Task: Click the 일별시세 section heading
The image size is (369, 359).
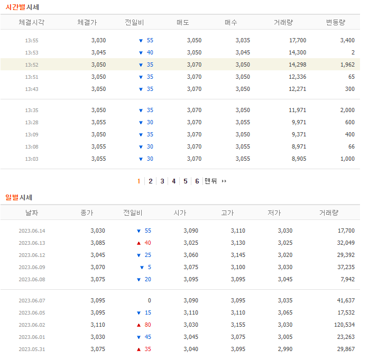Action: (19, 197)
